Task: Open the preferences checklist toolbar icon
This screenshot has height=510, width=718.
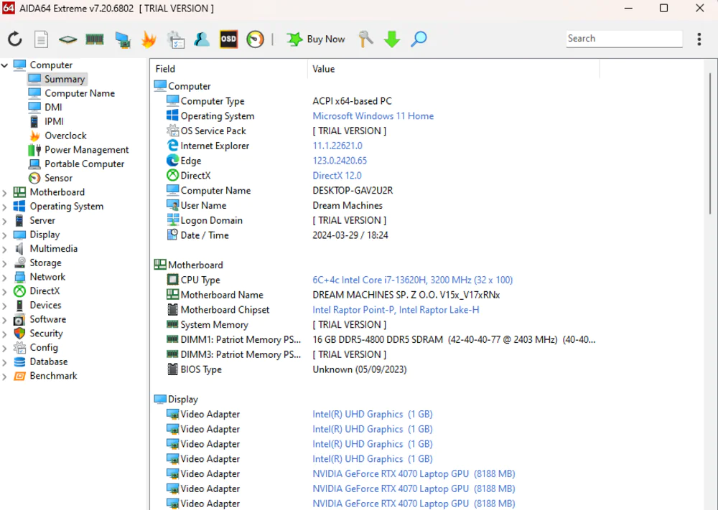Action: (x=175, y=39)
